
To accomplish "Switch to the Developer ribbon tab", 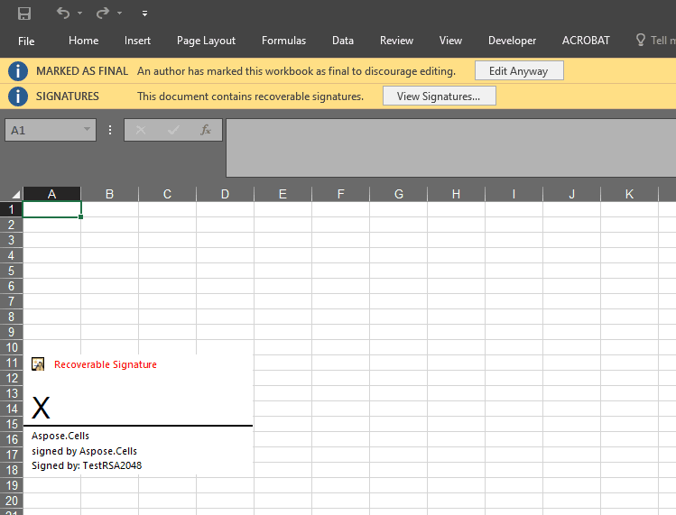I will (x=512, y=41).
